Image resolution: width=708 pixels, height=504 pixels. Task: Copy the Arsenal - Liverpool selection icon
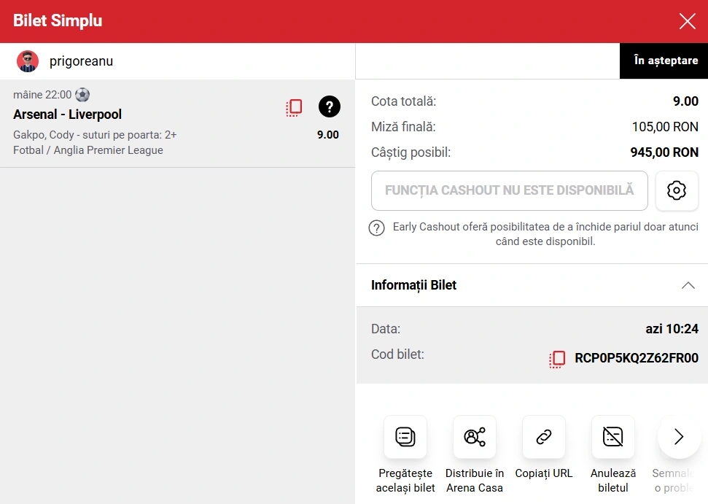[x=294, y=108]
